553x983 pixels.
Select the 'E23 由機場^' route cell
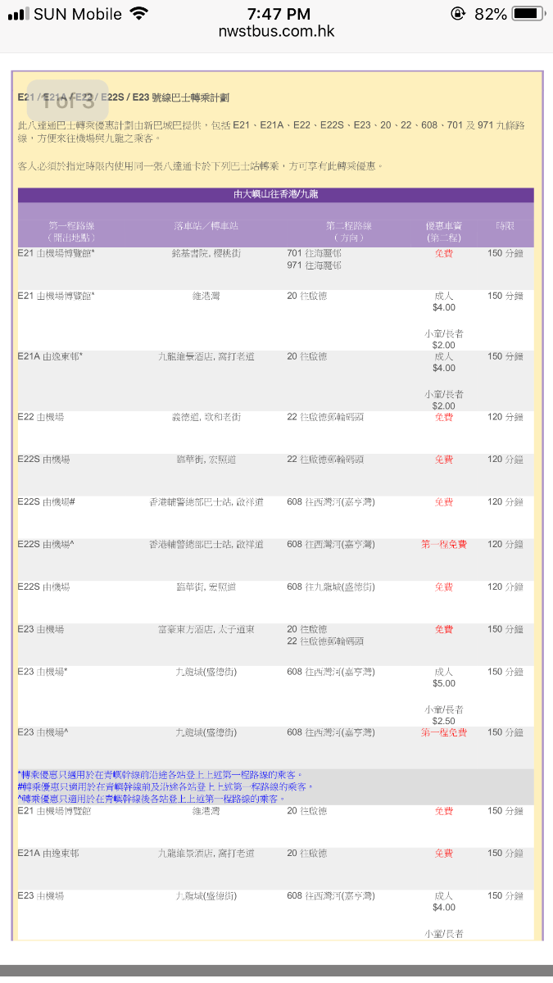[x=43, y=733]
